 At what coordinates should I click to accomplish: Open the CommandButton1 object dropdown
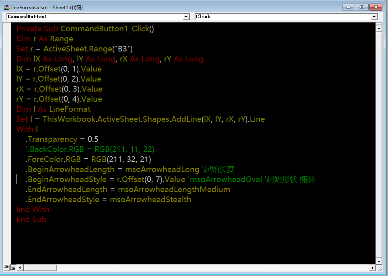pyautogui.click(x=186, y=17)
